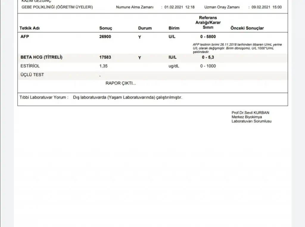Click the Tıbbi Laboratuvar Yorum label

pos(44,97)
